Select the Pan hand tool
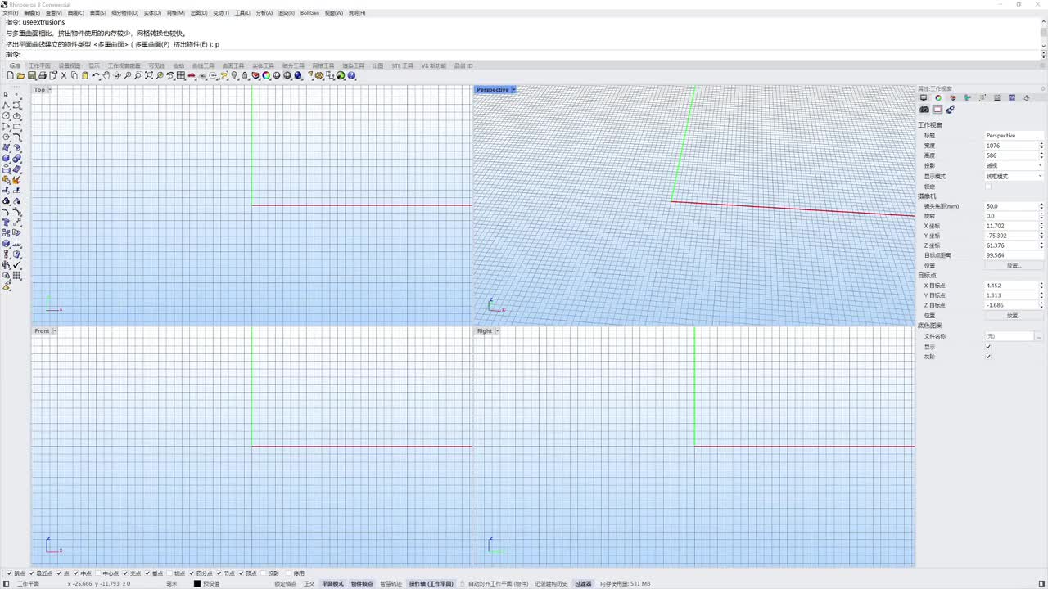 (x=106, y=75)
